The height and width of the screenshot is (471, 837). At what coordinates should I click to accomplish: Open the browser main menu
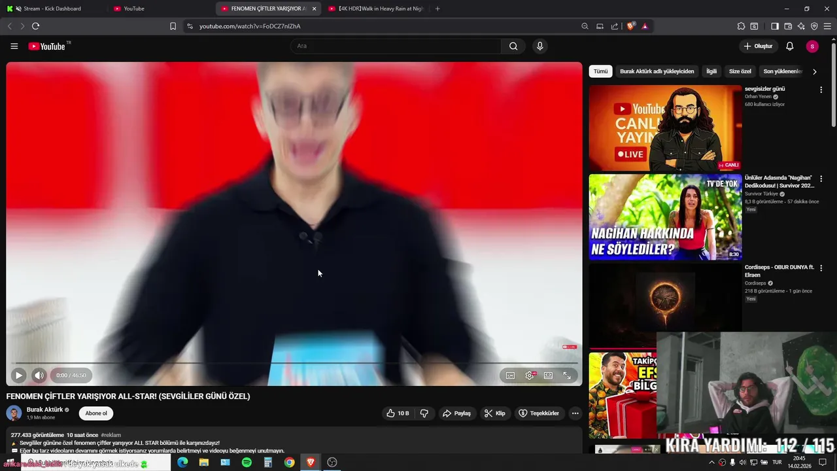click(827, 26)
